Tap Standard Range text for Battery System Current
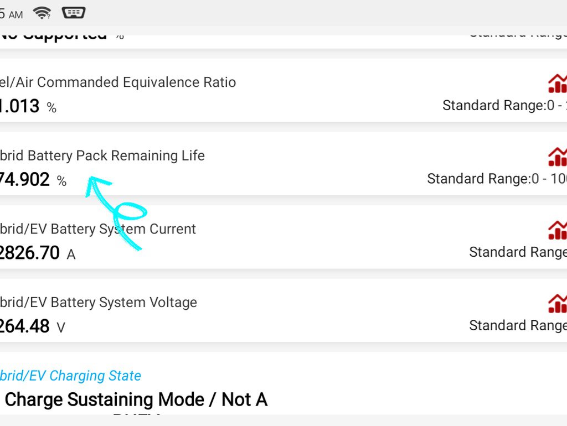 [518, 252]
